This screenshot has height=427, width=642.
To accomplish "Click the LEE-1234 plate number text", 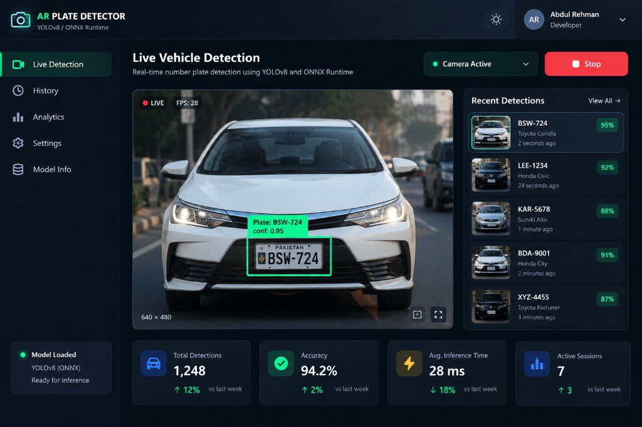I will [532, 166].
